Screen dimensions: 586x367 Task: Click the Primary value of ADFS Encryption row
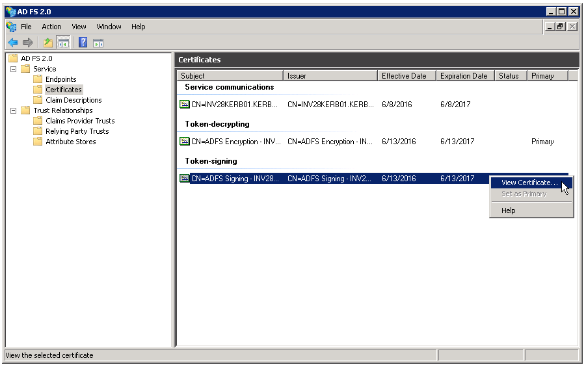542,142
